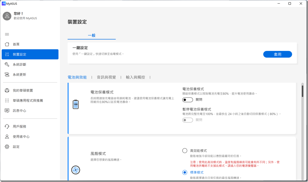308x182 pixels.
Task: Select the 系統診斷 wrench icon
Action: pos(7,65)
